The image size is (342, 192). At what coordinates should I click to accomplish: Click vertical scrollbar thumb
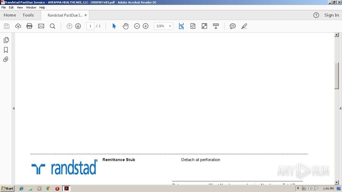point(337,76)
